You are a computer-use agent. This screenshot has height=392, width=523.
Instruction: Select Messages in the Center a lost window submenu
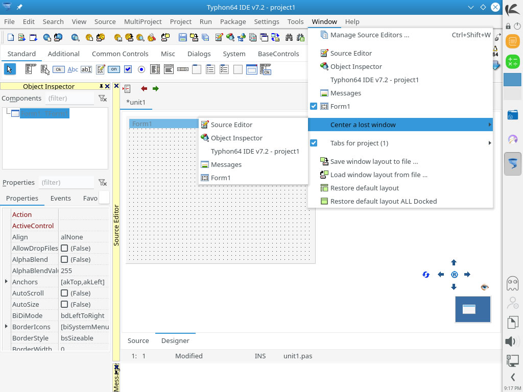[x=253, y=165]
